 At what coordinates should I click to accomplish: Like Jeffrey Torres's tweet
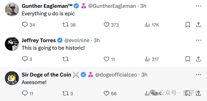click(106, 59)
